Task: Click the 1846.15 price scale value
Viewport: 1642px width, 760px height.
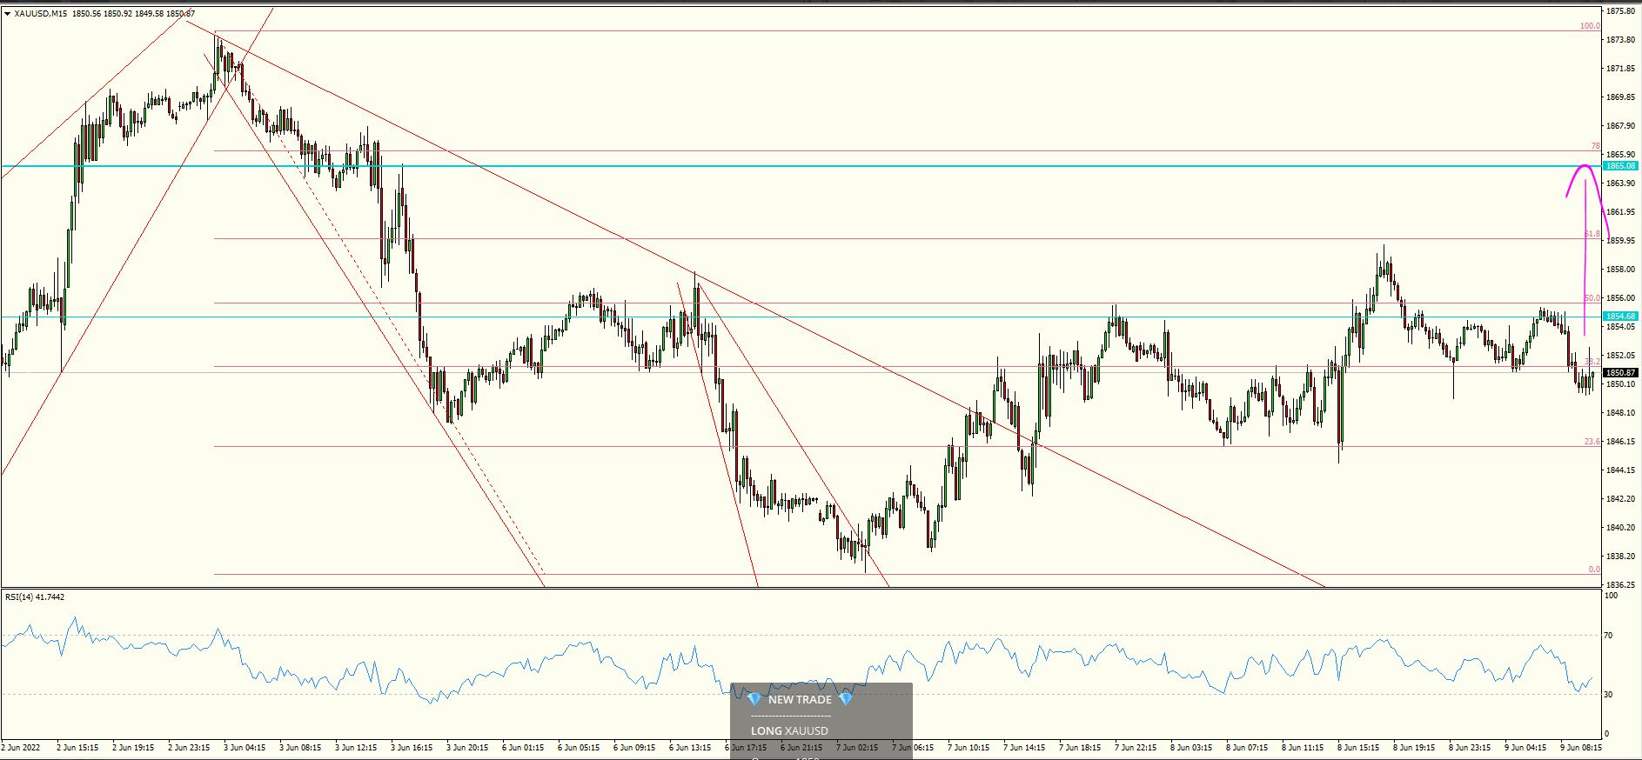Action: point(1620,442)
